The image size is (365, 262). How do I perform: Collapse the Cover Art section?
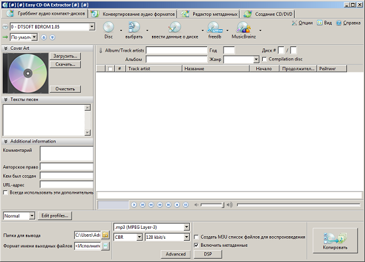pos(6,48)
